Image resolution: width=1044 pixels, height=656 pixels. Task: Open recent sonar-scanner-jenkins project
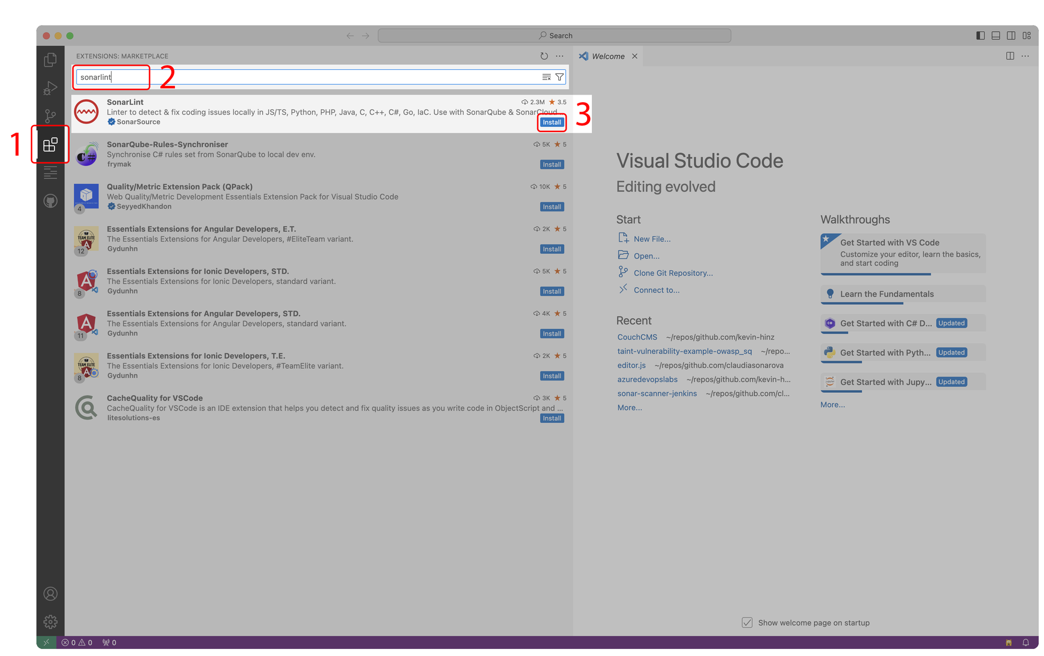(x=657, y=393)
